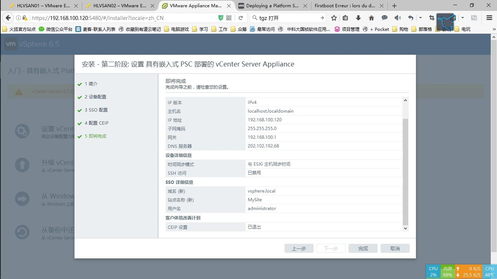Screen dimensions: 497x279
Task: Select VMware Appliance Management tab
Action: pos(196,6)
